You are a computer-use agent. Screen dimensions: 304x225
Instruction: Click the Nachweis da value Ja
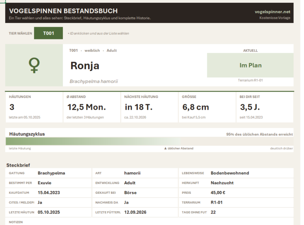(126, 202)
